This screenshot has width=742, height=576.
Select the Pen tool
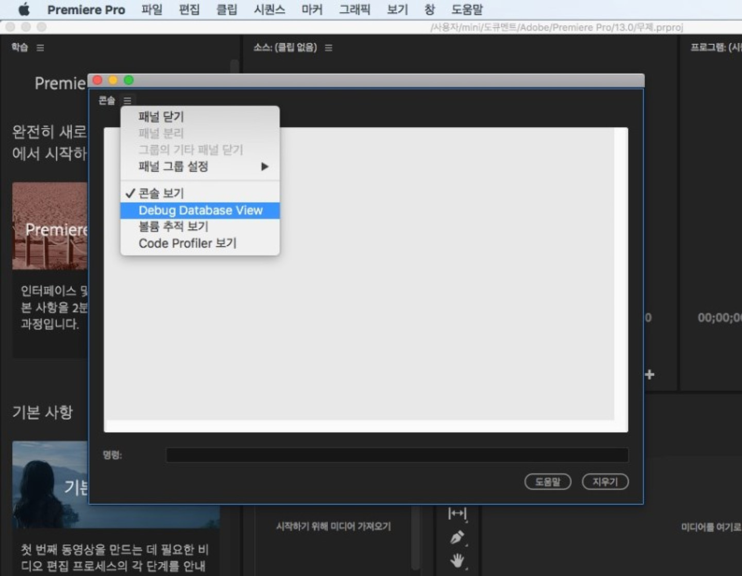(x=457, y=537)
